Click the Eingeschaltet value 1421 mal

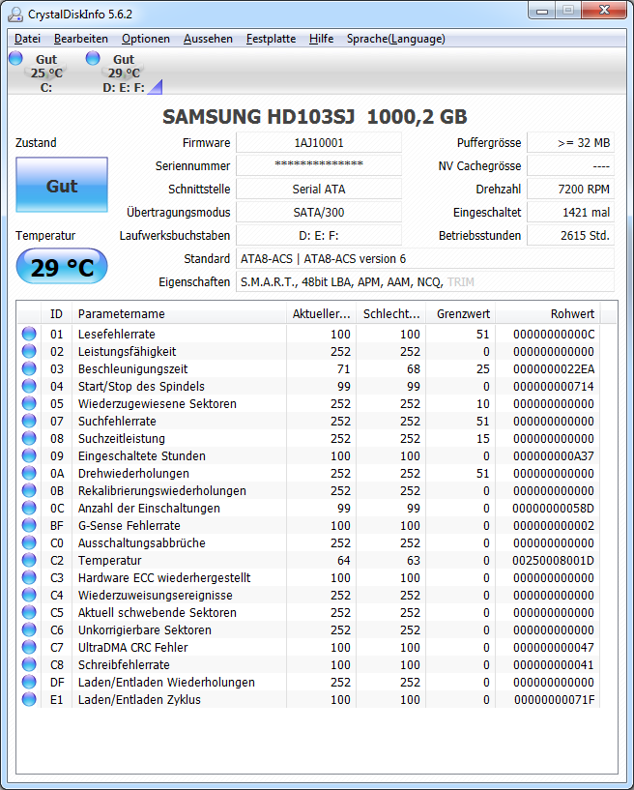pyautogui.click(x=570, y=212)
